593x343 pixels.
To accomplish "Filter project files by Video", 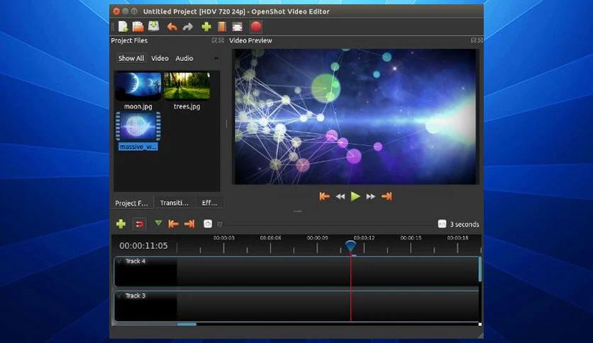I will click(x=160, y=58).
